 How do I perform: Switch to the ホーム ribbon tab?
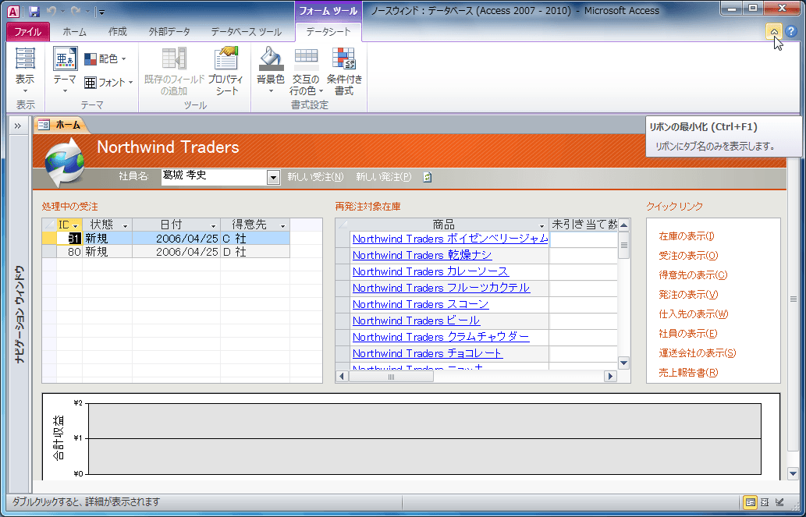(75, 32)
